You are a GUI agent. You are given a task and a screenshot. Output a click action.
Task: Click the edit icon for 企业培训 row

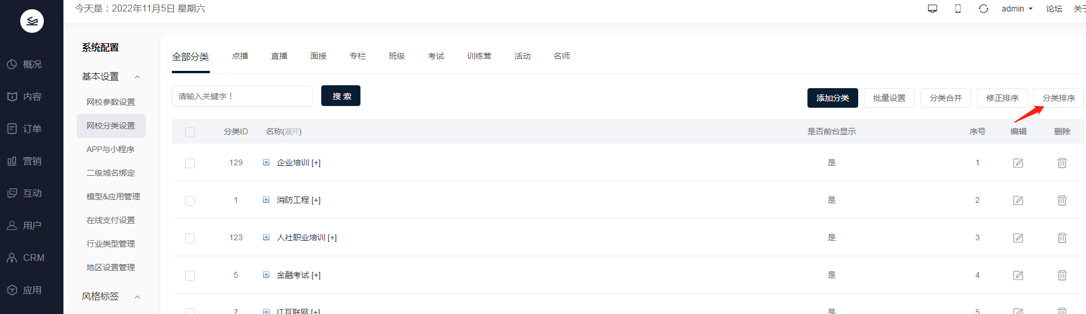[x=1018, y=163]
